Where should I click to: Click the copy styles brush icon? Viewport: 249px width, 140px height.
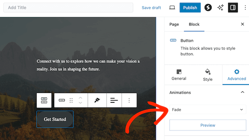(x=97, y=100)
